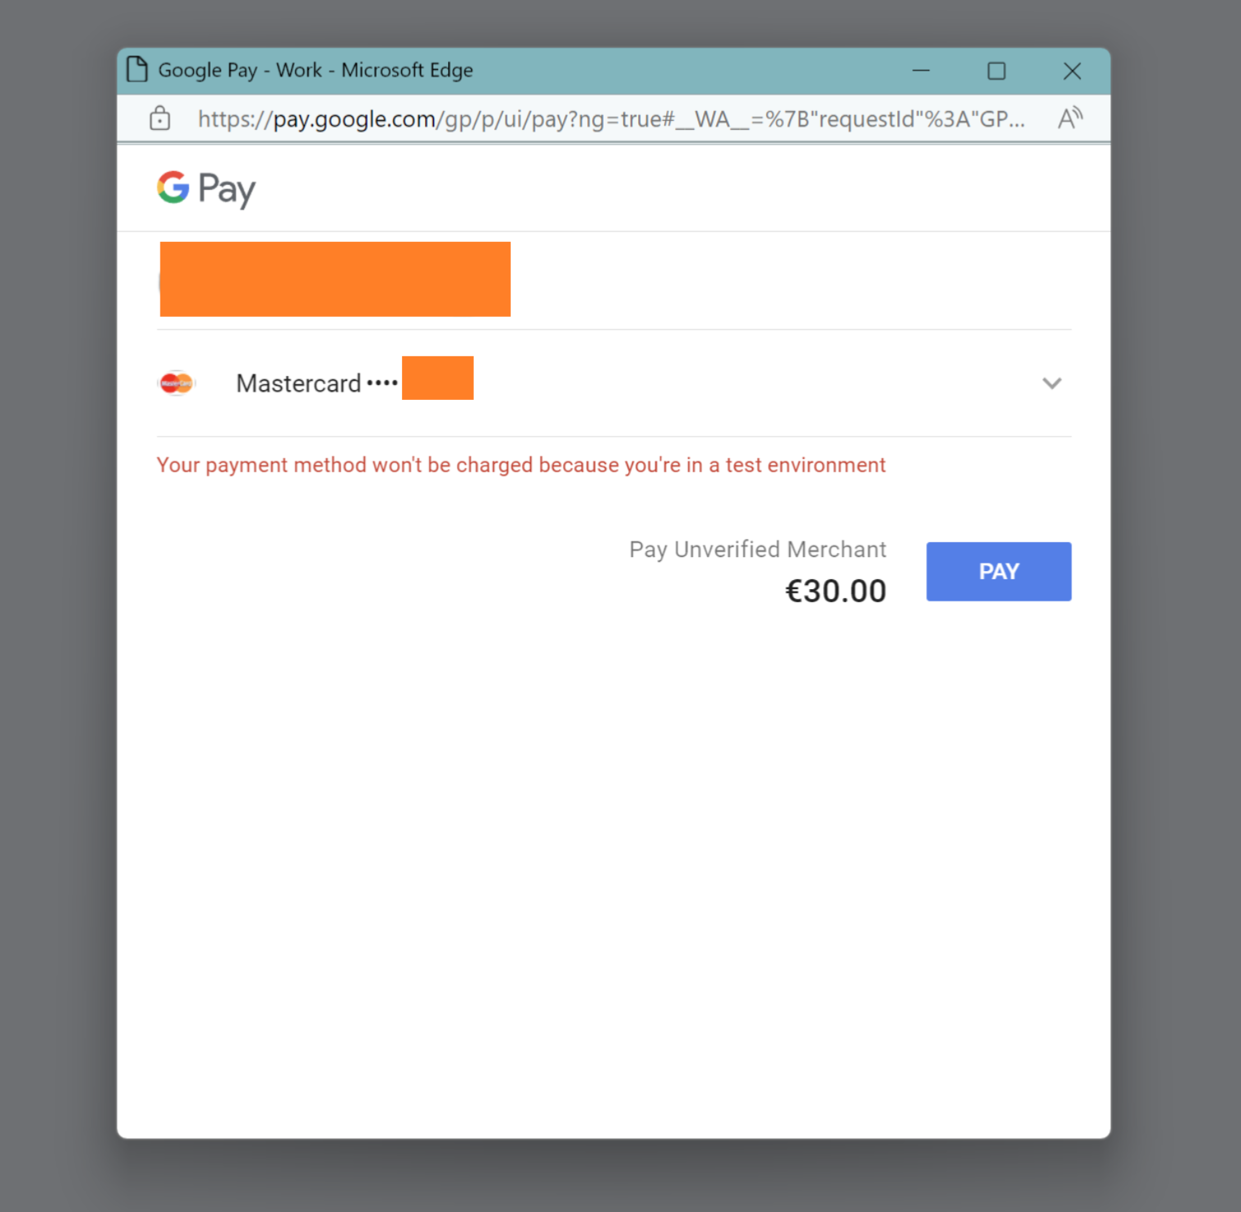1241x1212 pixels.
Task: Select the Mastercard card brand icon
Action: (177, 383)
